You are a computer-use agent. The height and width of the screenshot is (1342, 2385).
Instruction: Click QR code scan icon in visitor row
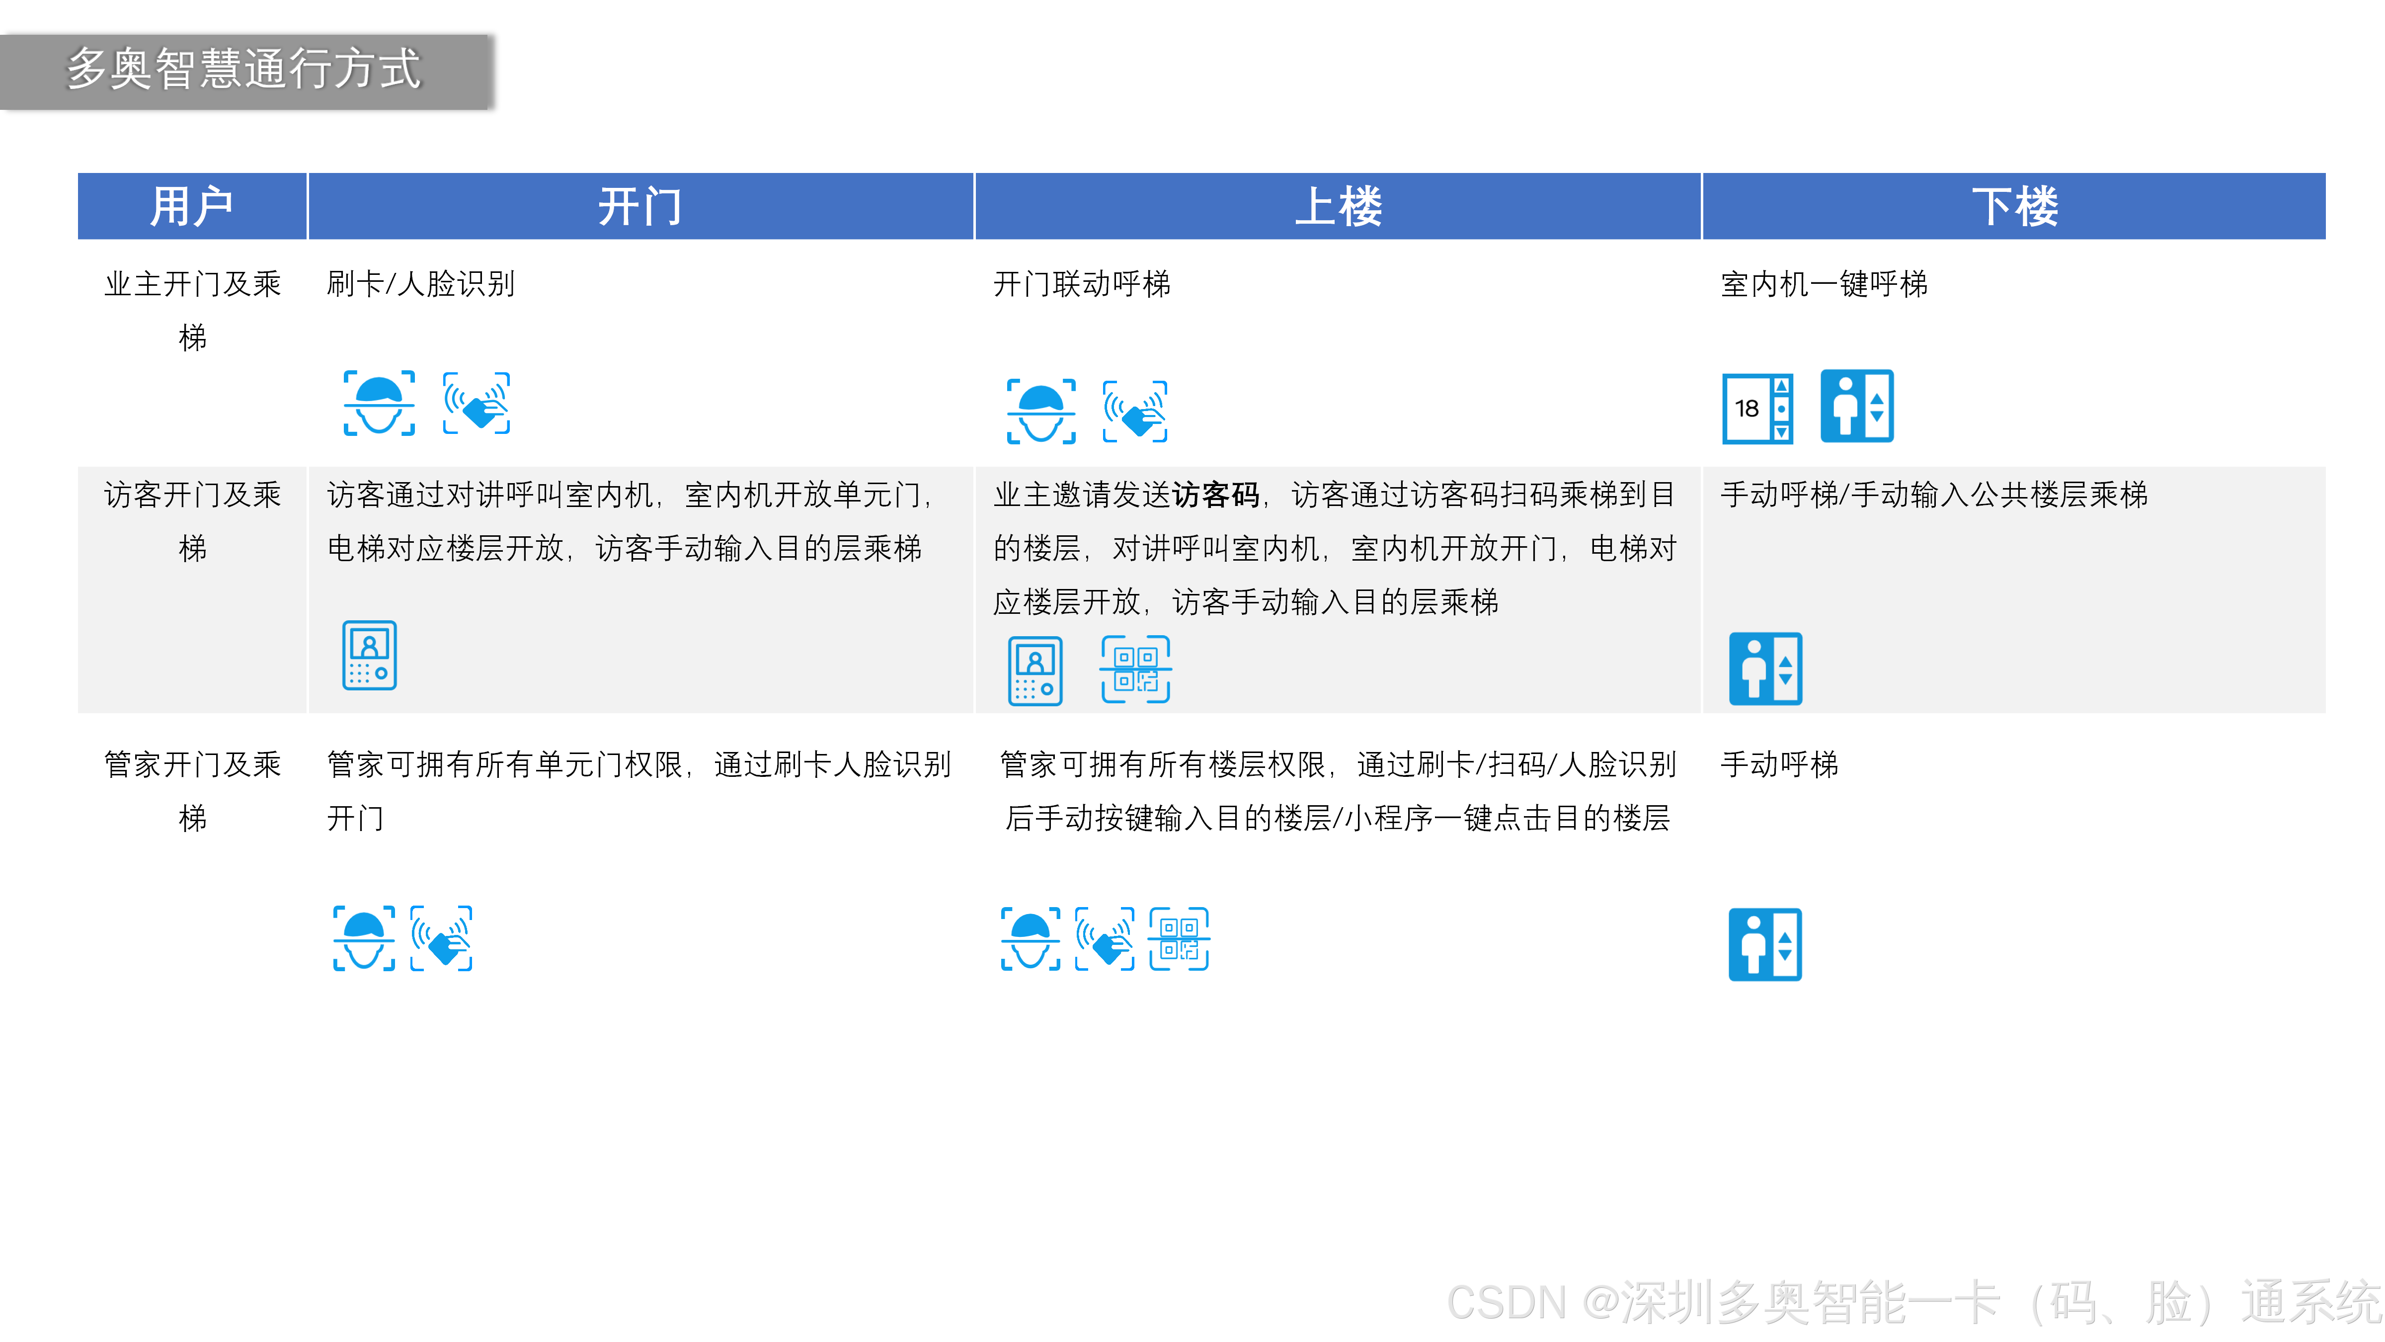coord(1135,669)
